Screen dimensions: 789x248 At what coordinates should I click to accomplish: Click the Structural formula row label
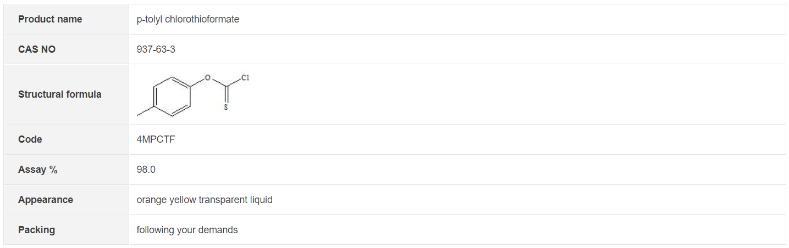click(x=59, y=94)
